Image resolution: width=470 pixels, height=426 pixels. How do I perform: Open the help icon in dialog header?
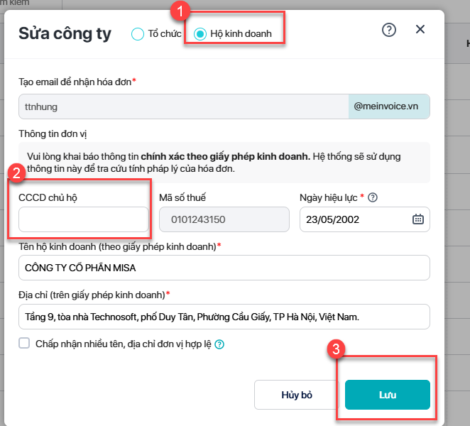click(x=388, y=30)
